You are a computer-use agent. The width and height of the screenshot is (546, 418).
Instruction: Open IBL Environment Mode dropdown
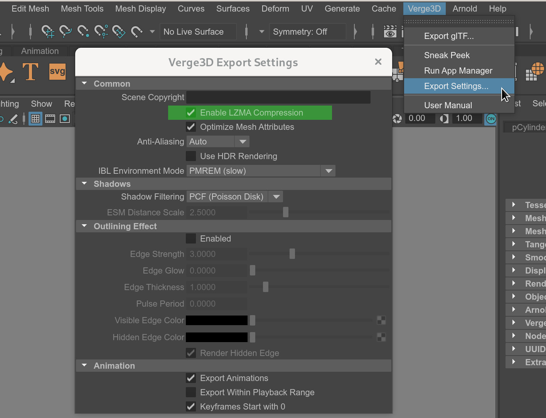pos(261,171)
